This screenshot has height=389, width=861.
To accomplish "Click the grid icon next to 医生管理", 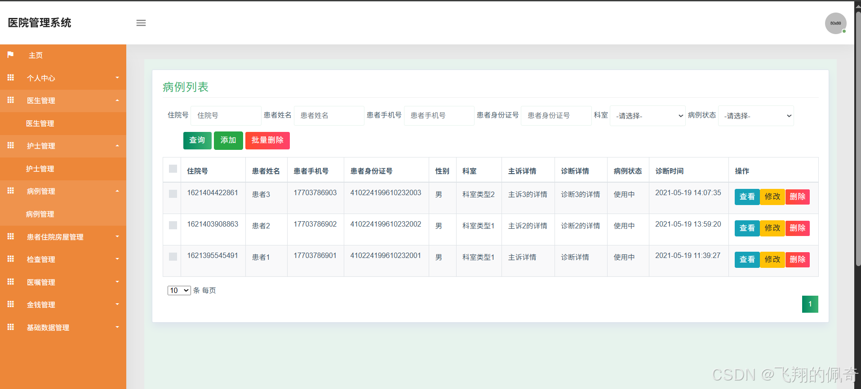I will pos(11,100).
